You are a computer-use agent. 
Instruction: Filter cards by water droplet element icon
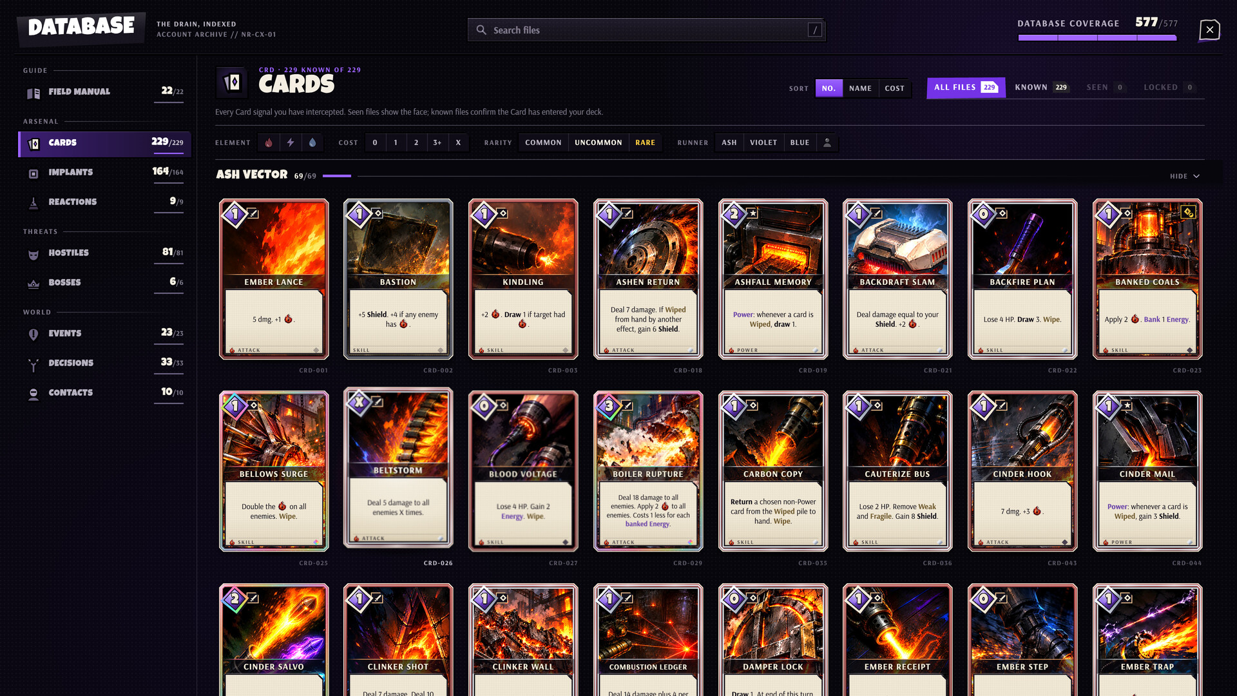click(312, 142)
